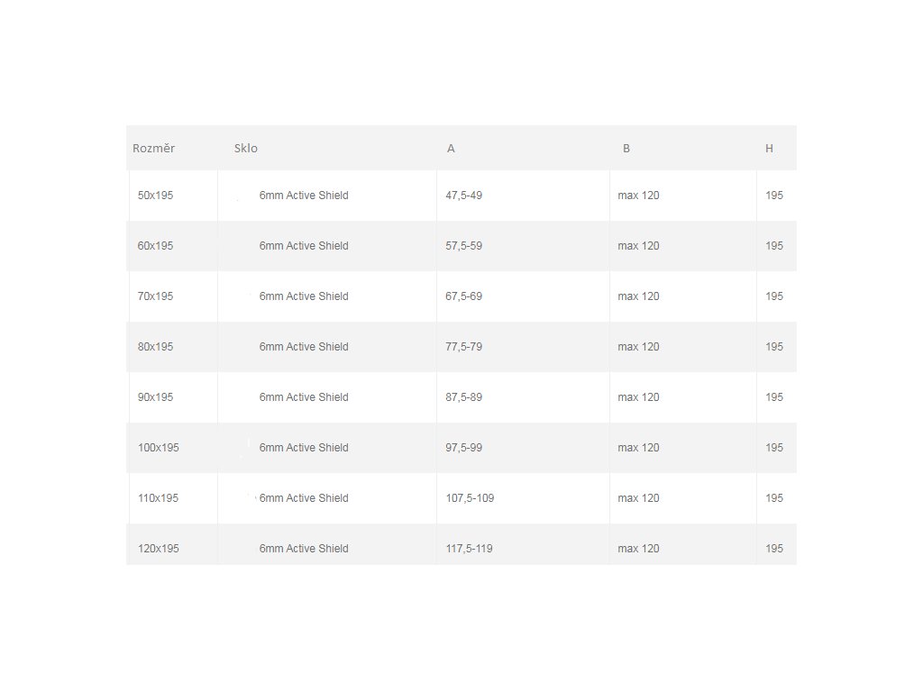Click the Sklo column header
This screenshot has width=923, height=692.
point(246,149)
